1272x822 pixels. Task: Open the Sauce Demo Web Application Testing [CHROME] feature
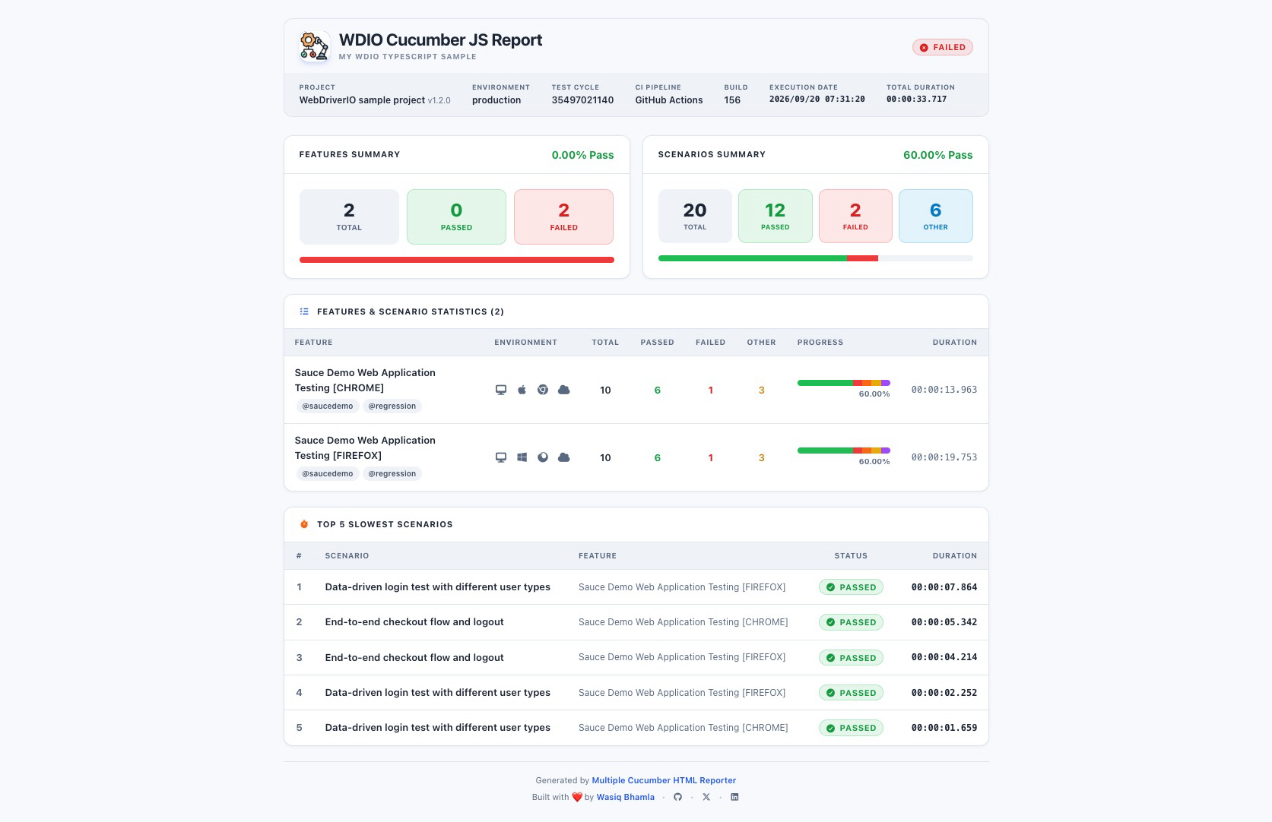click(365, 380)
